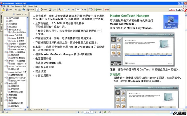The image size is (187, 116).
Task: Set the Fit Width view icon
Action: (x=69, y=10)
